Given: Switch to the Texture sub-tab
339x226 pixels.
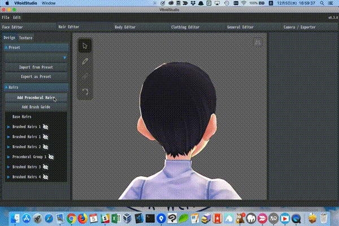Looking at the screenshot, I should [25, 38].
